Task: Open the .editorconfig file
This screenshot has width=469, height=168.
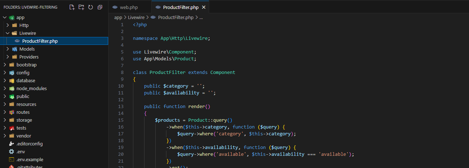Action: point(29,144)
